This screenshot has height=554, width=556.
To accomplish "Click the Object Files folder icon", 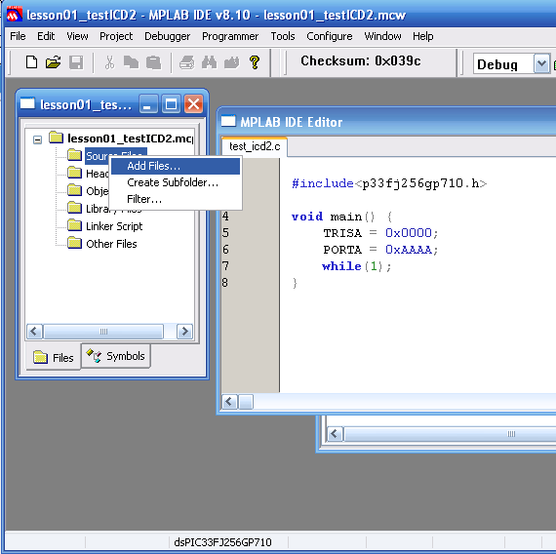I will coord(74,190).
